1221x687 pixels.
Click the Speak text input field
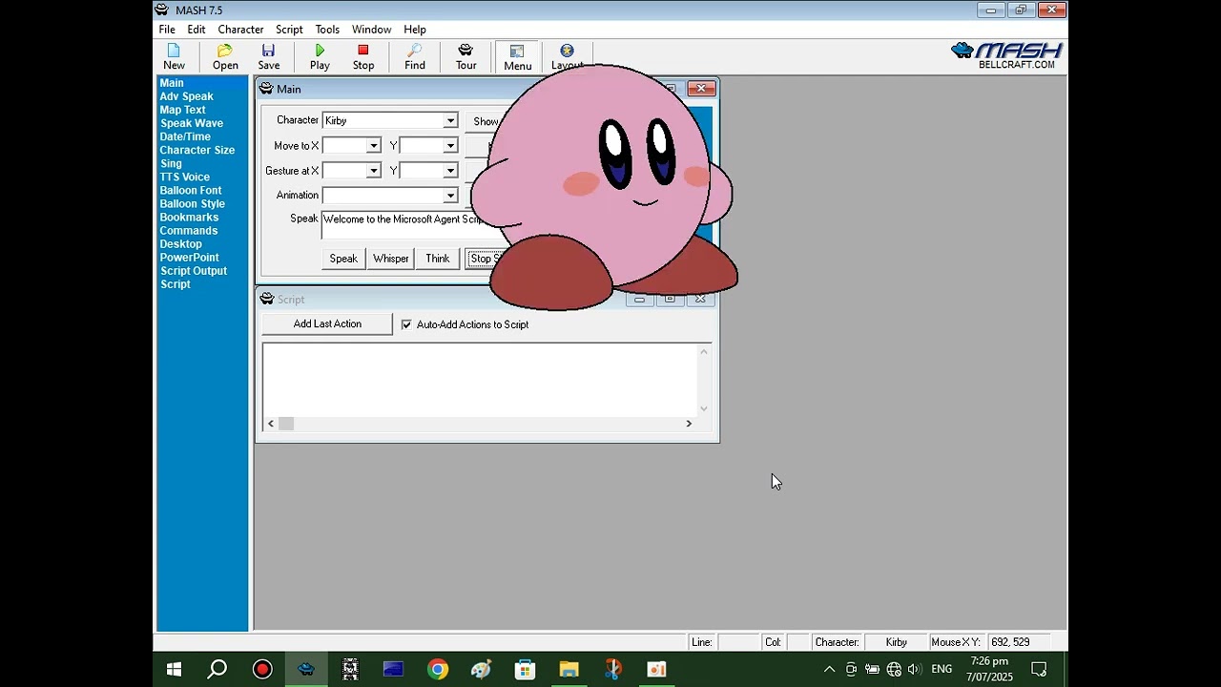coord(404,225)
